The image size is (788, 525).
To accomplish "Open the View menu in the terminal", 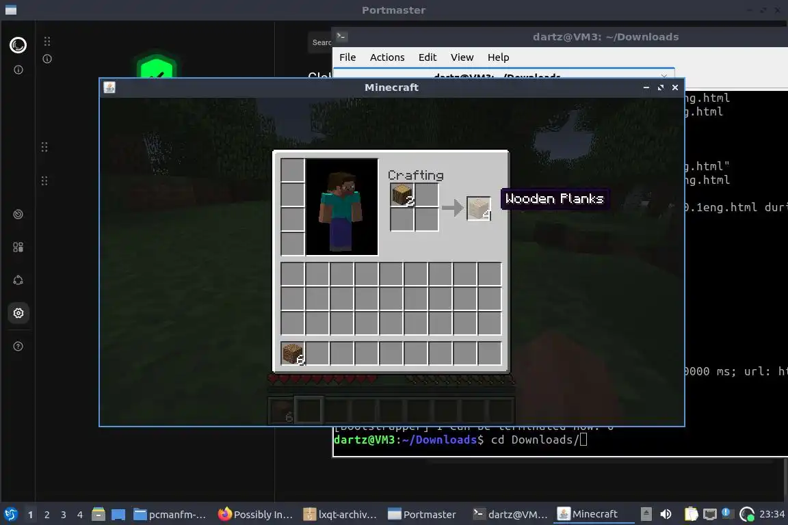I will click(x=462, y=57).
